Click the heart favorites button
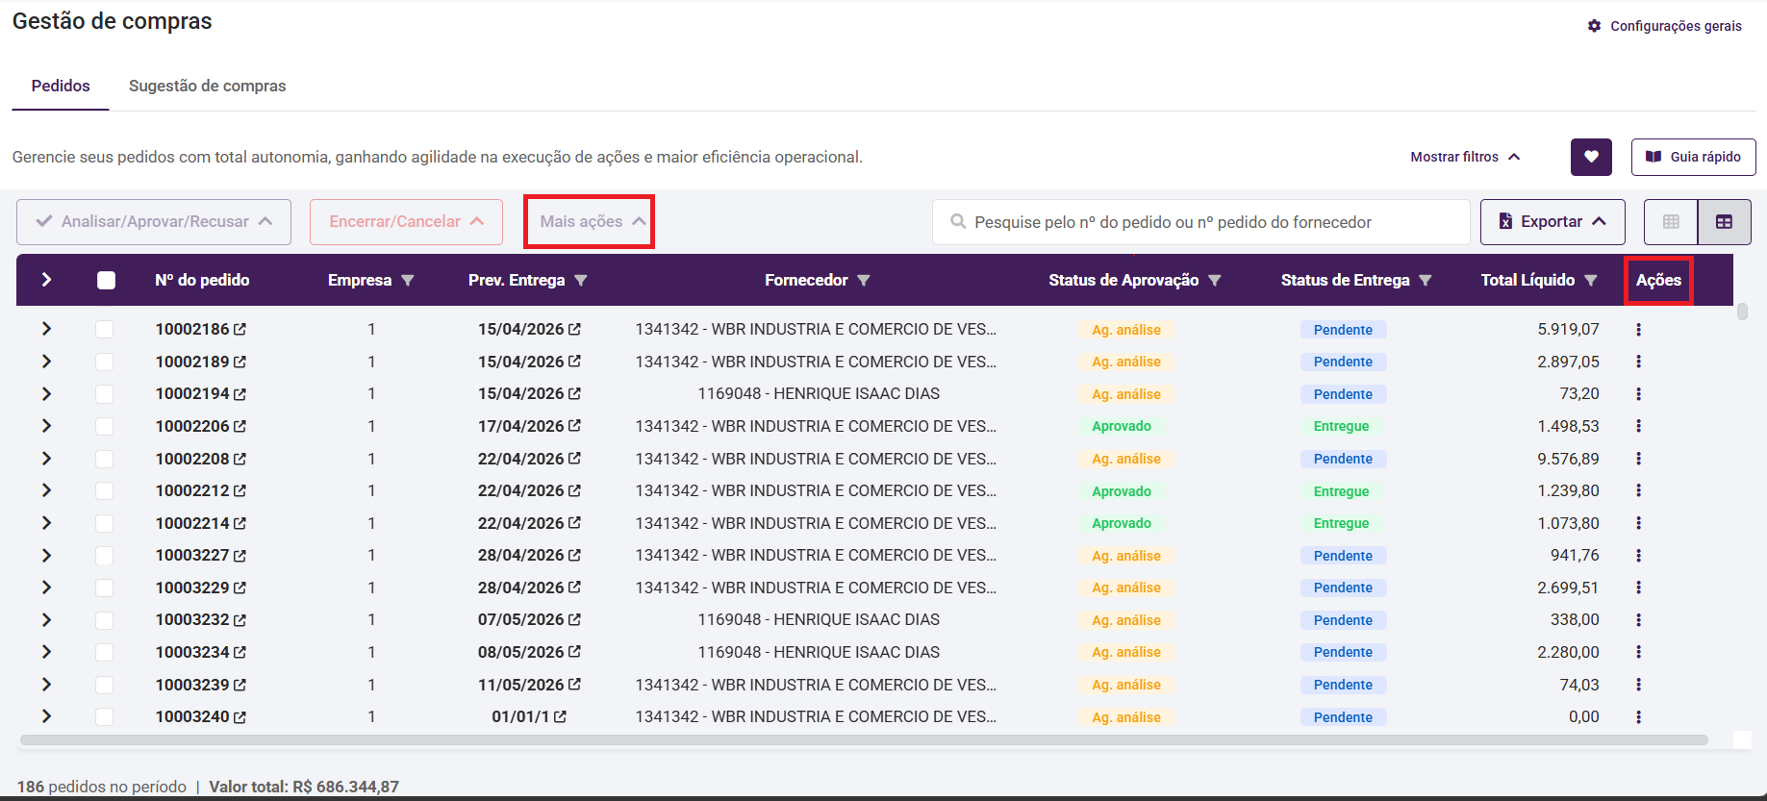This screenshot has height=801, width=1767. (1591, 157)
